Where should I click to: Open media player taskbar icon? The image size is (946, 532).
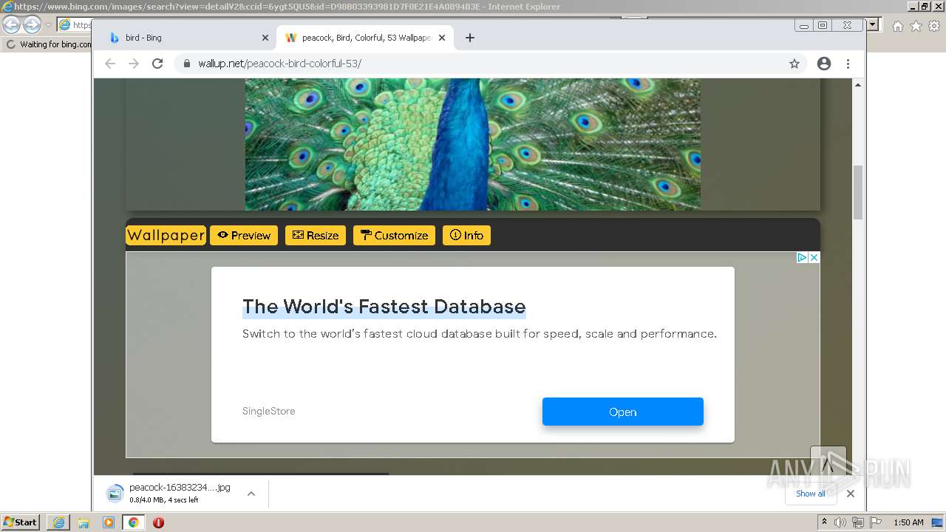click(x=109, y=522)
